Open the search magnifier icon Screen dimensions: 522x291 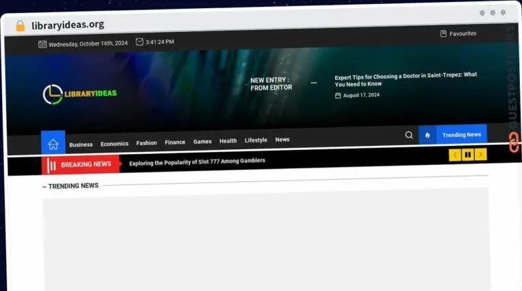click(408, 135)
